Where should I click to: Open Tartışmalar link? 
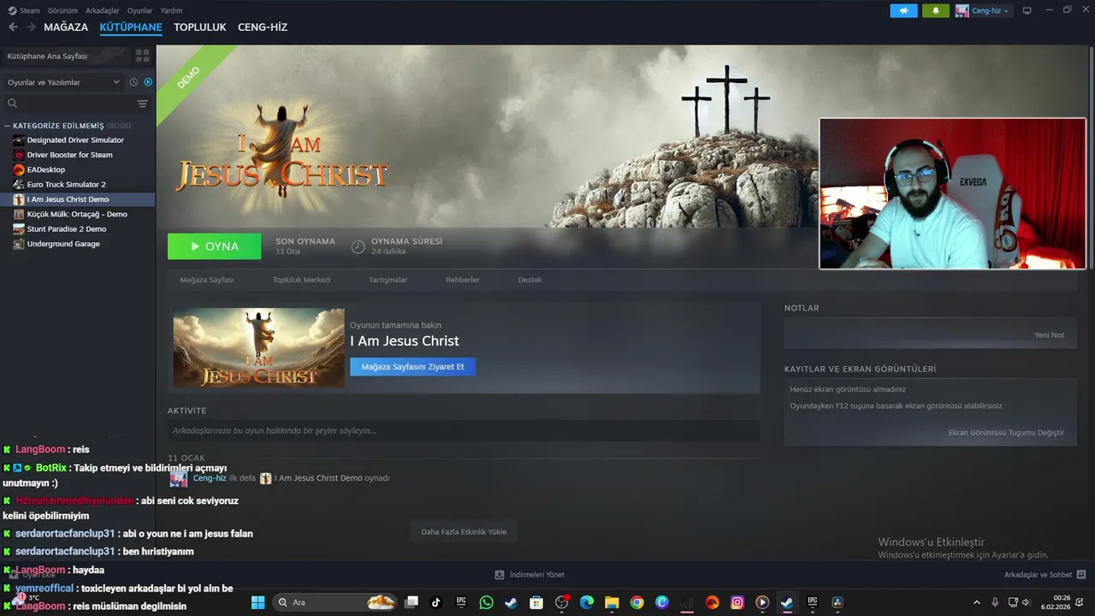388,280
